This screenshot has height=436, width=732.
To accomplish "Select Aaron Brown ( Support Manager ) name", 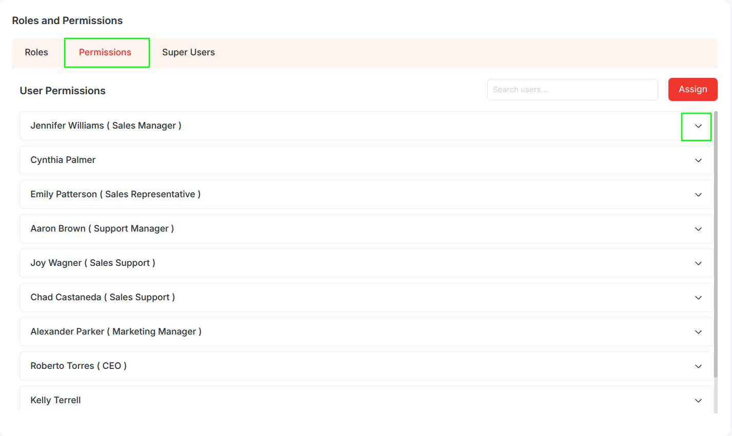I will 102,229.
